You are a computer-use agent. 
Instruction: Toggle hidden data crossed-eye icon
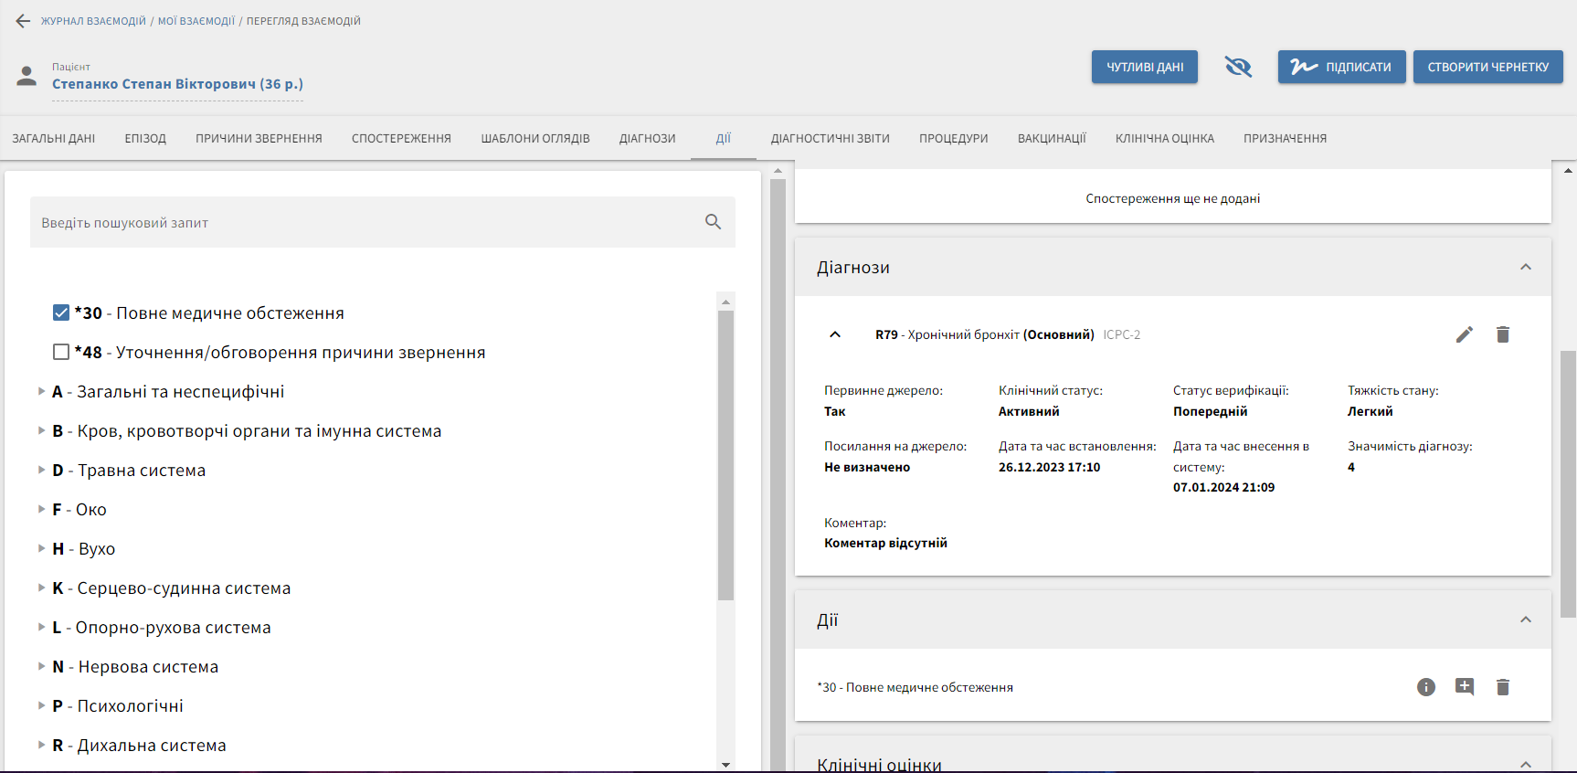(1237, 67)
